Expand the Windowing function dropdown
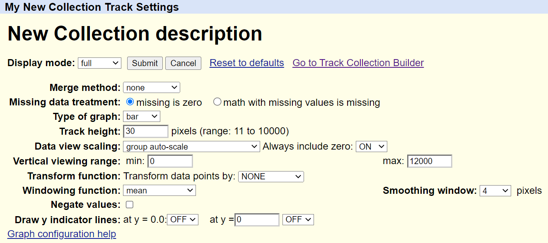This screenshot has height=243, width=548. pyautogui.click(x=159, y=191)
